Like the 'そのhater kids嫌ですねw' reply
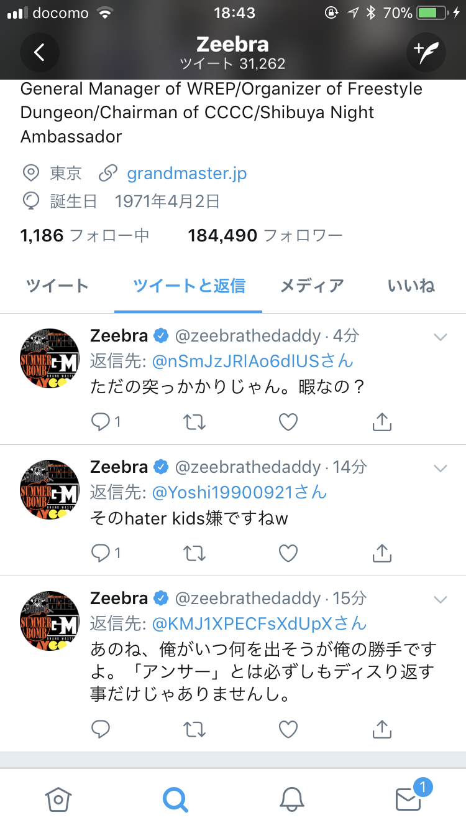 tap(288, 553)
